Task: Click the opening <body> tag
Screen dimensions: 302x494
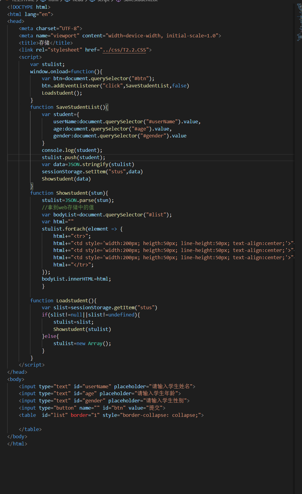Action: [x=16, y=379]
